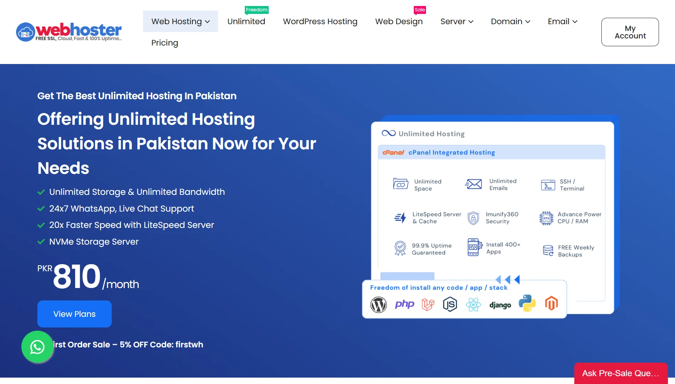
Task: Open the WhatsApp chat bubble
Action: 37,347
